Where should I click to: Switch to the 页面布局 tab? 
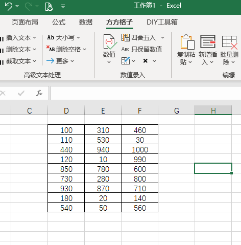pyautogui.click(x=25, y=22)
